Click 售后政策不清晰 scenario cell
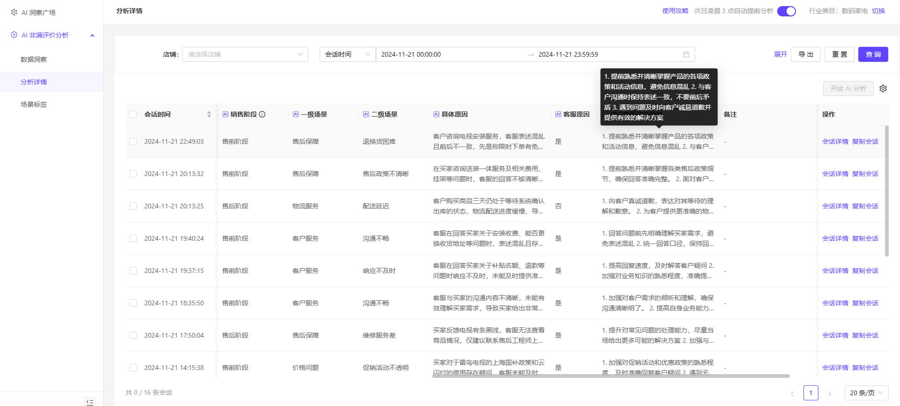 click(386, 174)
